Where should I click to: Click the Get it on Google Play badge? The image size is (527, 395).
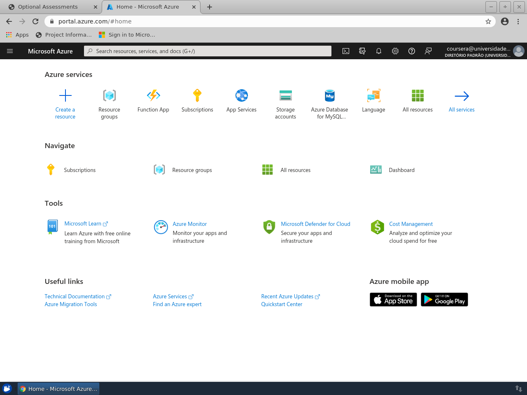[x=444, y=300]
